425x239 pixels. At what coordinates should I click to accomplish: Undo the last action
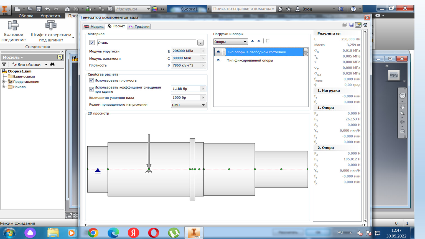tap(47, 9)
